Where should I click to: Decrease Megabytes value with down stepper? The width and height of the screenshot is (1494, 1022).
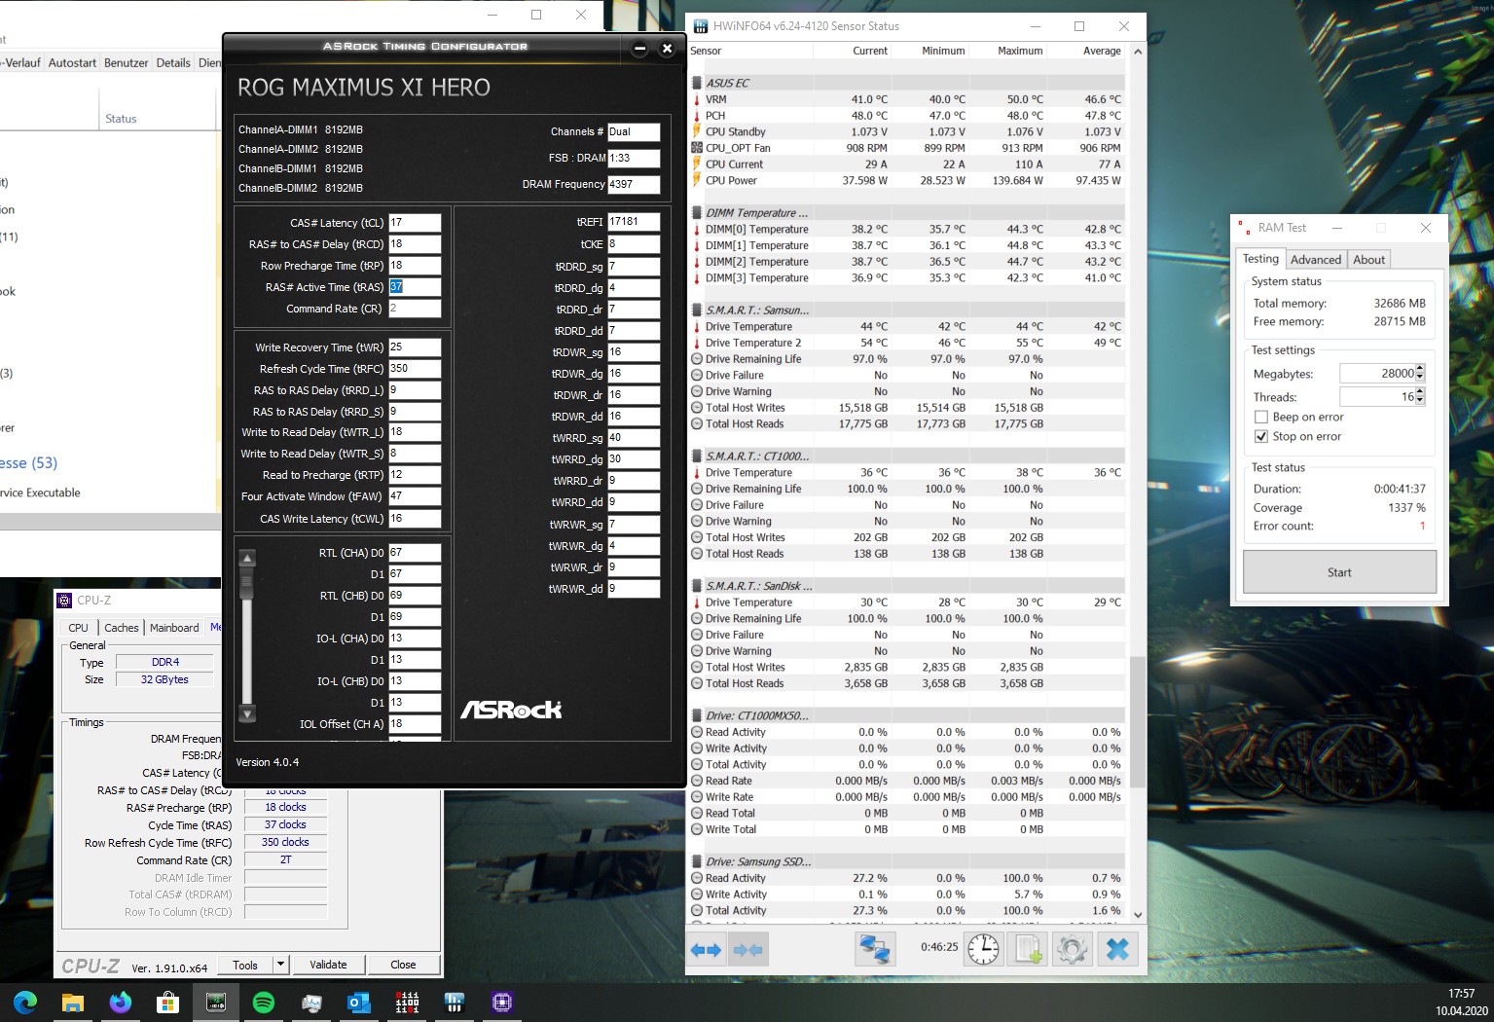(1420, 378)
